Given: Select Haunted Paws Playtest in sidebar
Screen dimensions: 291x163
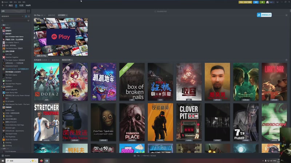Looking at the screenshot, I should coord(13,84).
